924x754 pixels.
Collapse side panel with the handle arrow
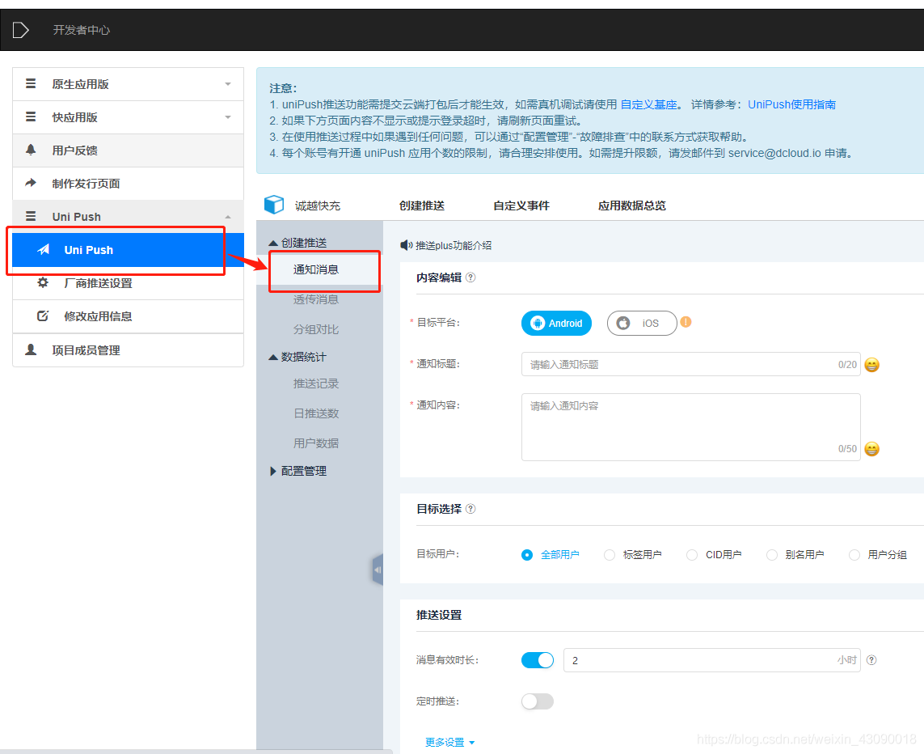378,570
